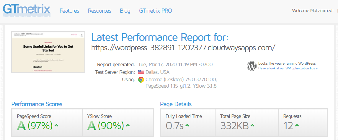
Task: Click the USA flag icon
Action: click(x=141, y=72)
